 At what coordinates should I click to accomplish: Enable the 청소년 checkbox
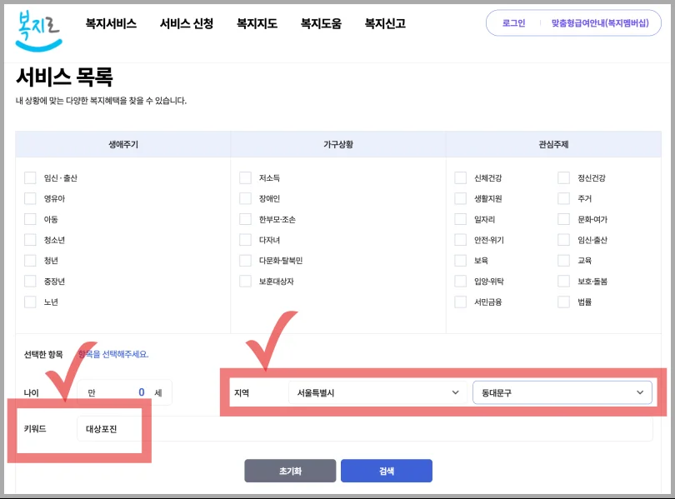pos(29,239)
